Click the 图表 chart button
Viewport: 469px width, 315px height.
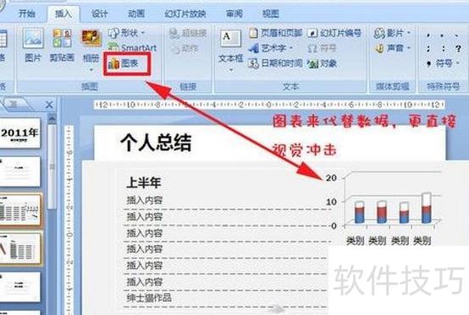click(x=124, y=63)
